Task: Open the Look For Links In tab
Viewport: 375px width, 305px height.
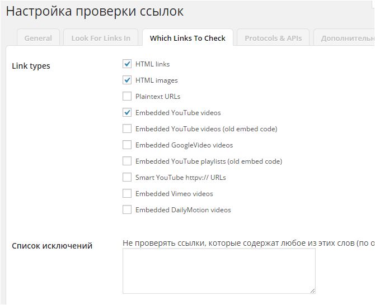Action: [101, 39]
